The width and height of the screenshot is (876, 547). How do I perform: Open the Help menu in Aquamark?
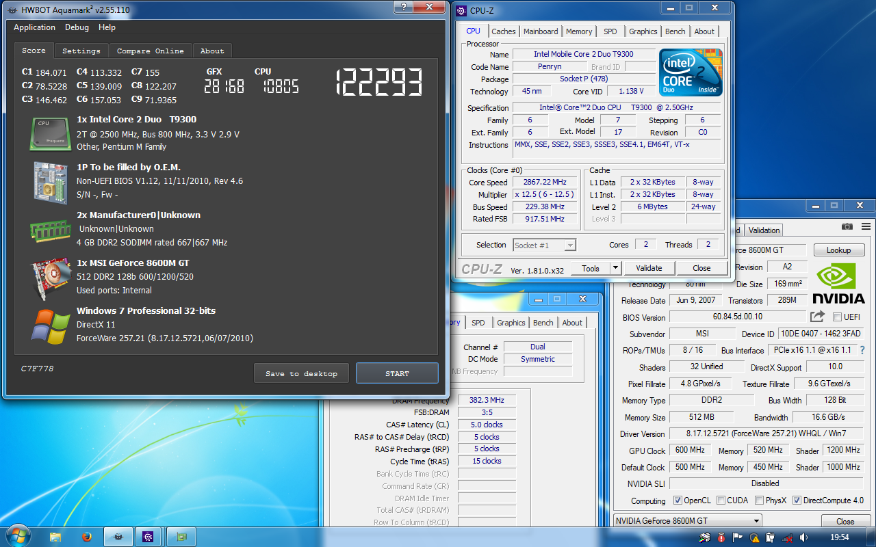(107, 27)
